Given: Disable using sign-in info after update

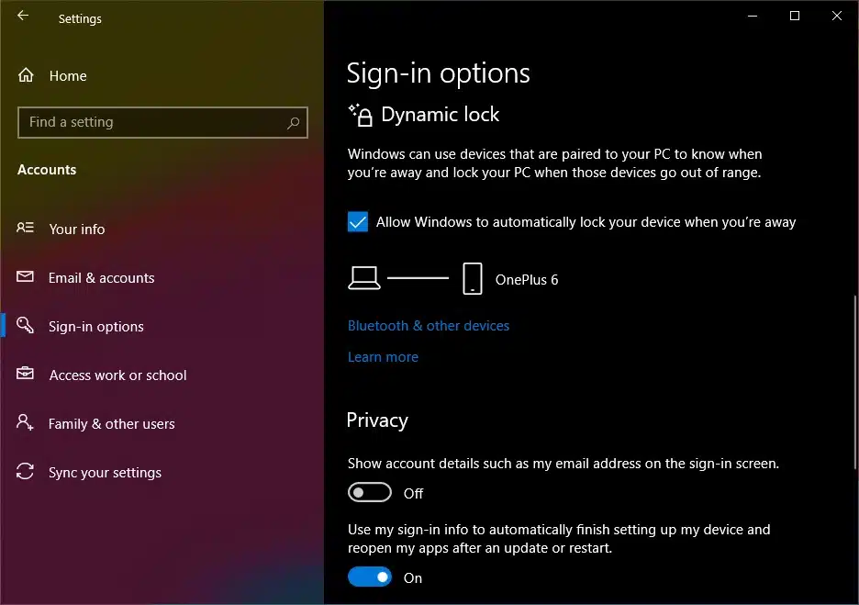Looking at the screenshot, I should [370, 577].
